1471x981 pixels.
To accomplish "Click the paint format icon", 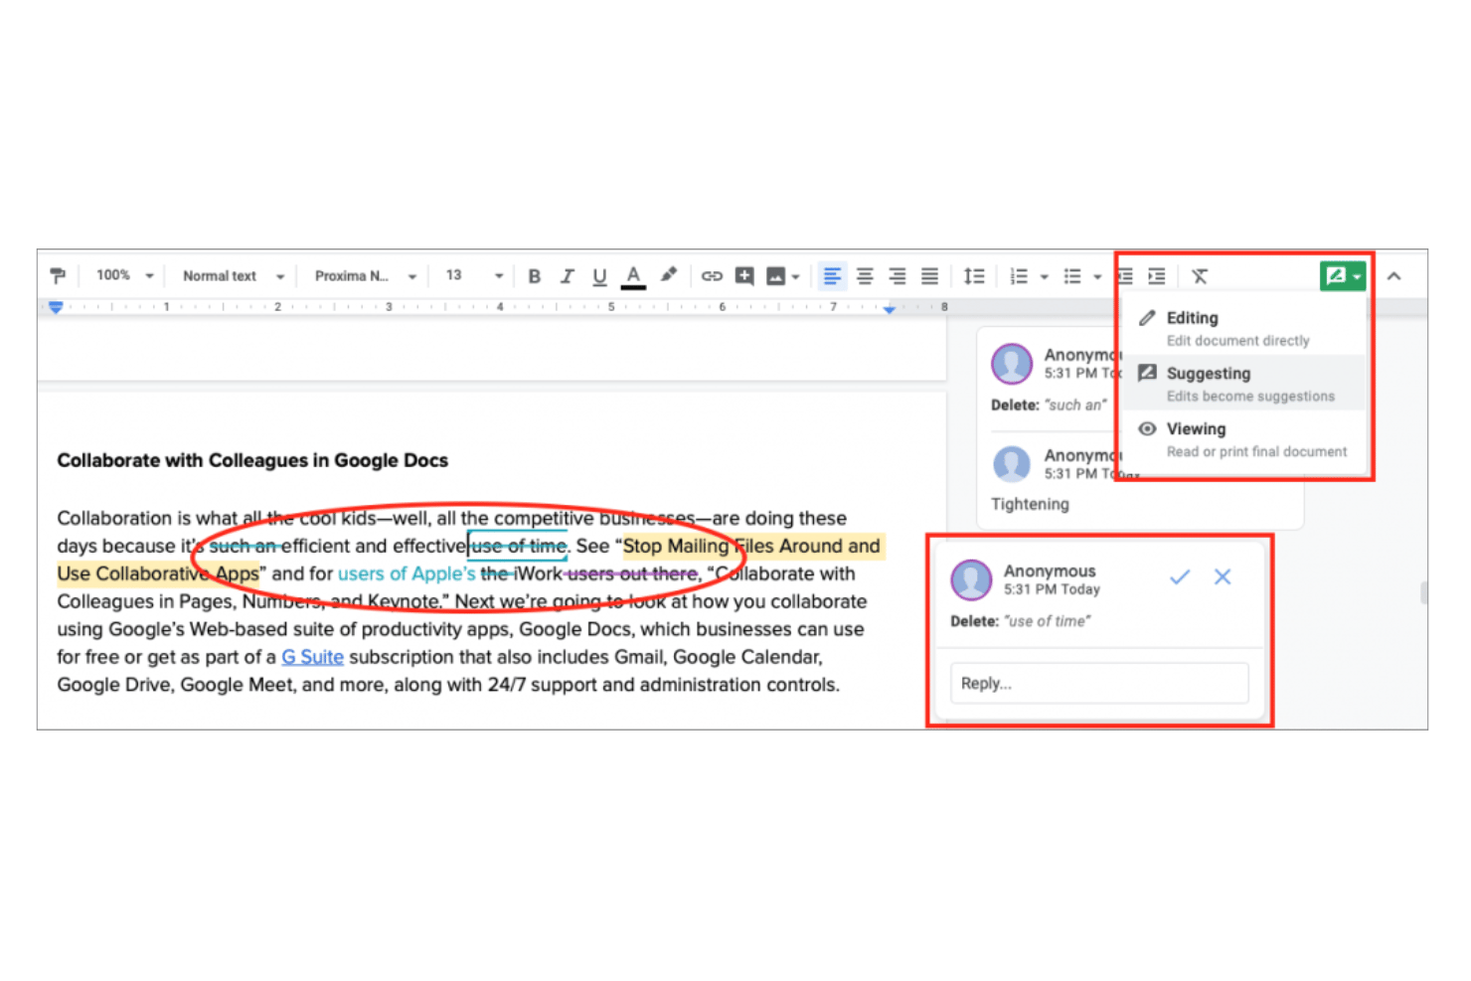I will tap(58, 276).
